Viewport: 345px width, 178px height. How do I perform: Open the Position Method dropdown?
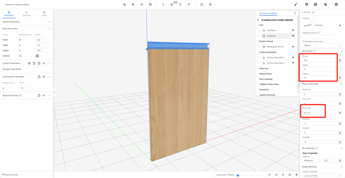[322, 176]
